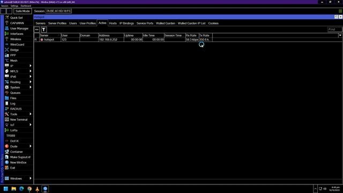Image resolution: width=343 pixels, height=193 pixels.
Task: Switch to Users tab
Action: pyautogui.click(x=73, y=23)
